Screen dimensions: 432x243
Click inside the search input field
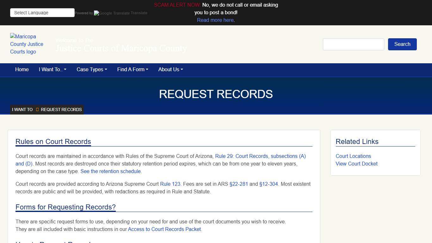(x=353, y=44)
